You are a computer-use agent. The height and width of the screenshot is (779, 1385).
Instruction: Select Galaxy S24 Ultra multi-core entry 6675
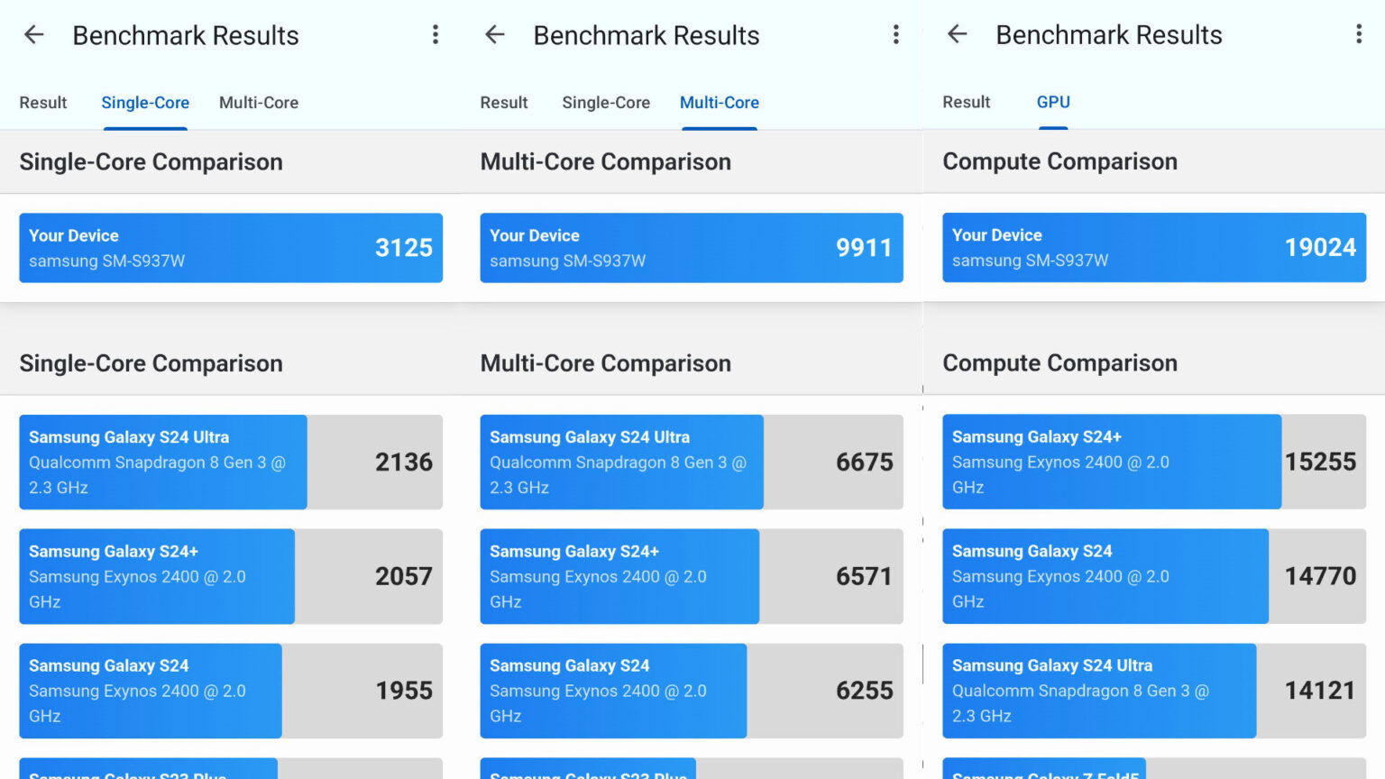click(692, 462)
